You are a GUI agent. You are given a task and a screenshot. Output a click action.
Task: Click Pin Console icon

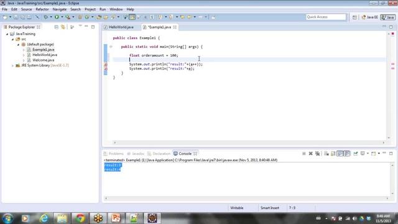355,154
